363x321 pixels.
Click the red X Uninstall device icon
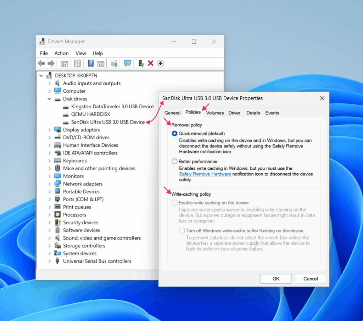[150, 63]
